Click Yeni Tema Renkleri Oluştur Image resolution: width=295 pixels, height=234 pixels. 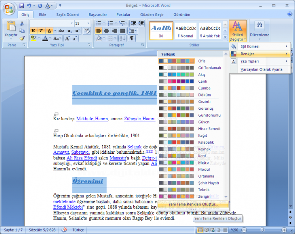tap(193, 205)
